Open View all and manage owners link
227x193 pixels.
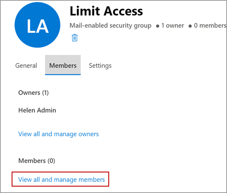[59, 134]
